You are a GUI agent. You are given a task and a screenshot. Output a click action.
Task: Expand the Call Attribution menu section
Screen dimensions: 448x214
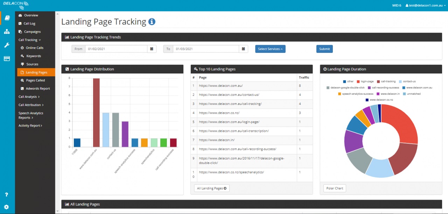31,105
